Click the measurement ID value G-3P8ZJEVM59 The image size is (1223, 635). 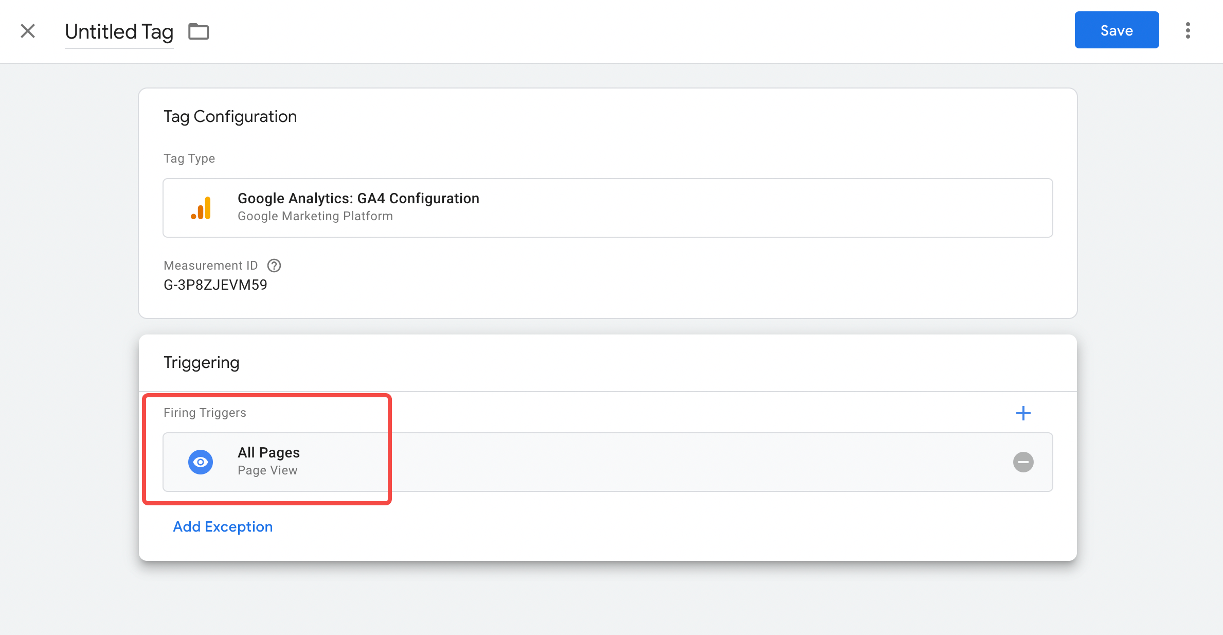click(215, 285)
